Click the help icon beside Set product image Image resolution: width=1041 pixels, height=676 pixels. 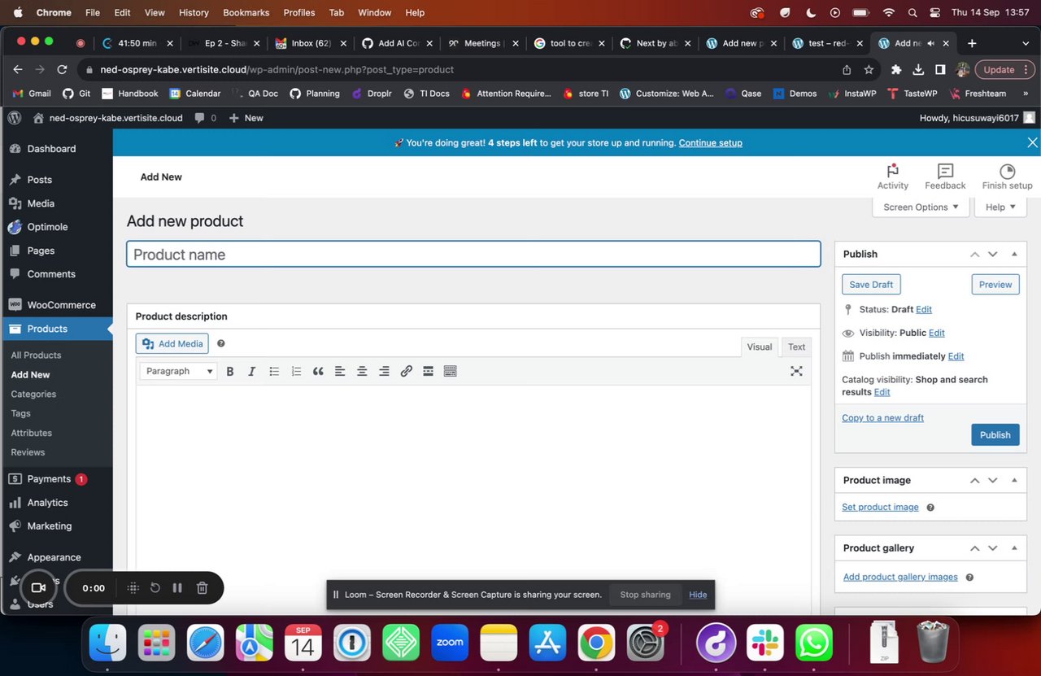[930, 508]
